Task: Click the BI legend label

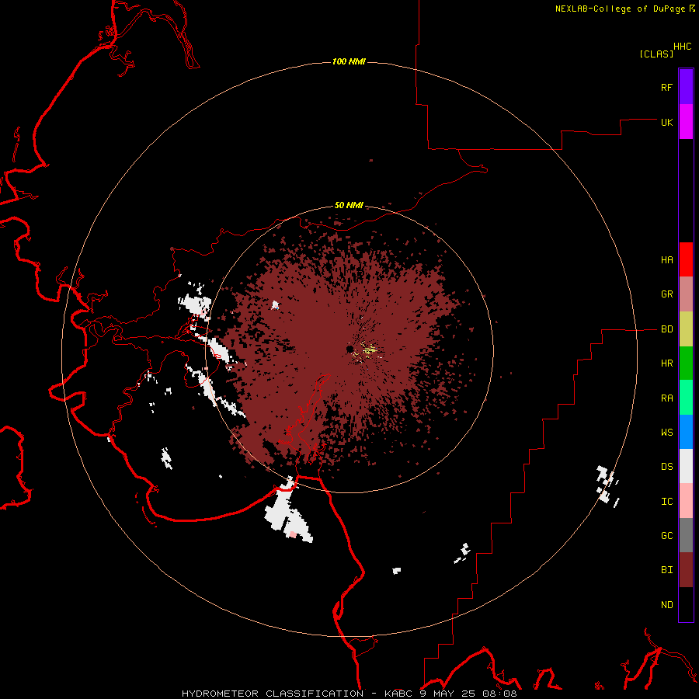Action: coord(666,570)
